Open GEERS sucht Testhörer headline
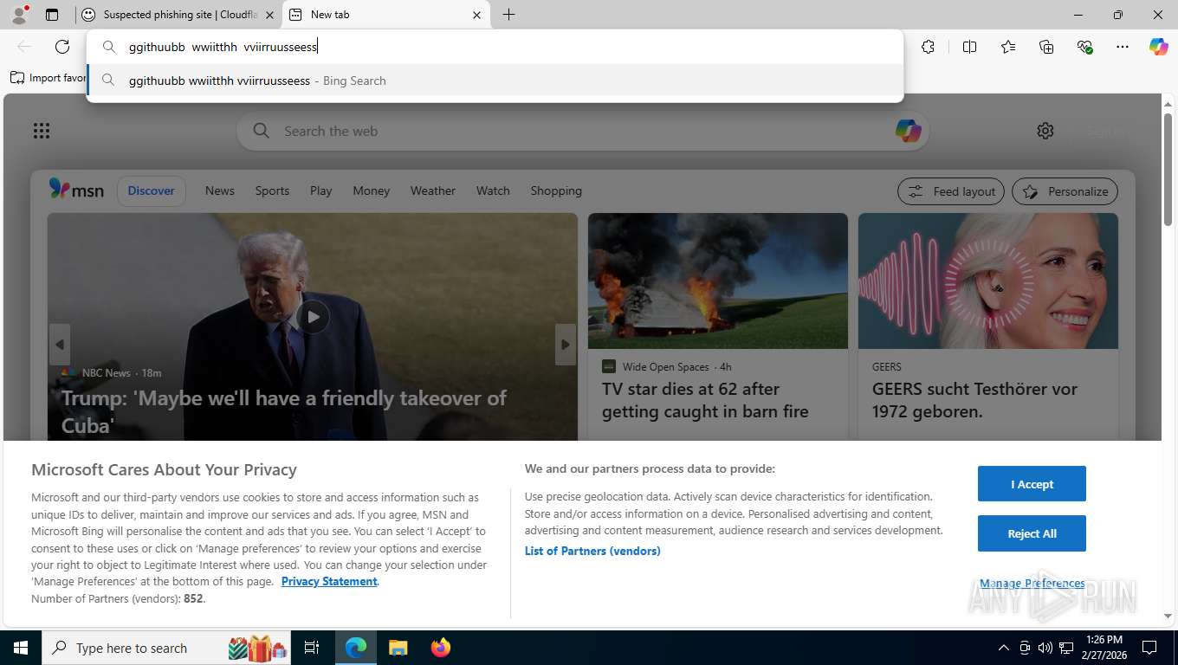The image size is (1178, 665). (974, 400)
